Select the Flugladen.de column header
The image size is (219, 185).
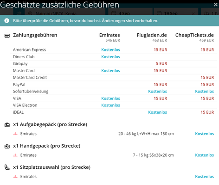[x=152, y=35]
